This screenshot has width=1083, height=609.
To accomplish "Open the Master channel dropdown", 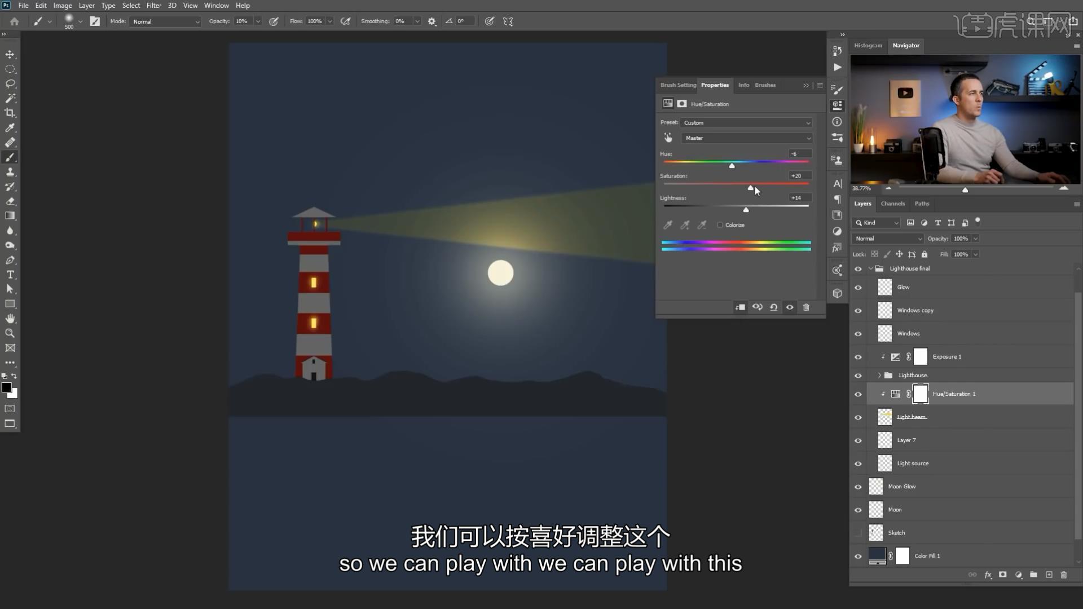I will [x=747, y=138].
